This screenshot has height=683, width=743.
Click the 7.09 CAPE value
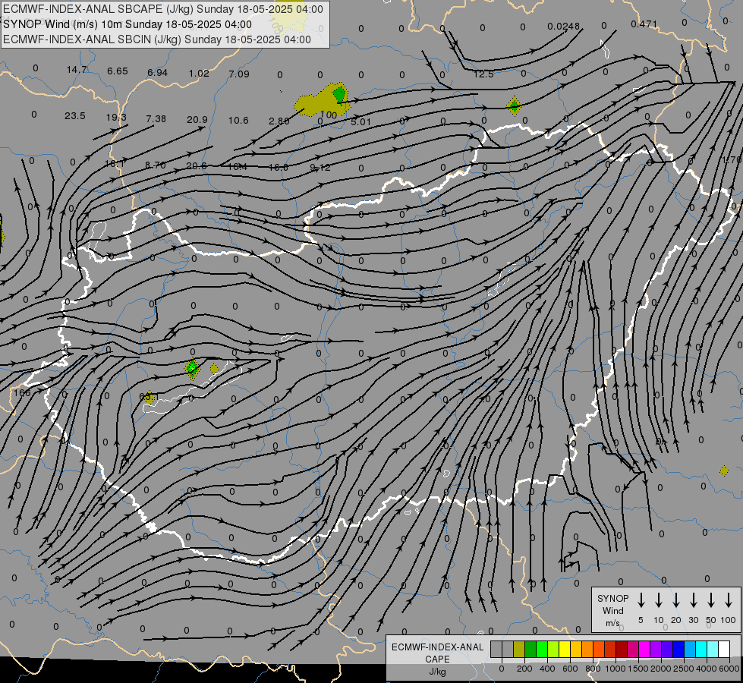(x=239, y=74)
